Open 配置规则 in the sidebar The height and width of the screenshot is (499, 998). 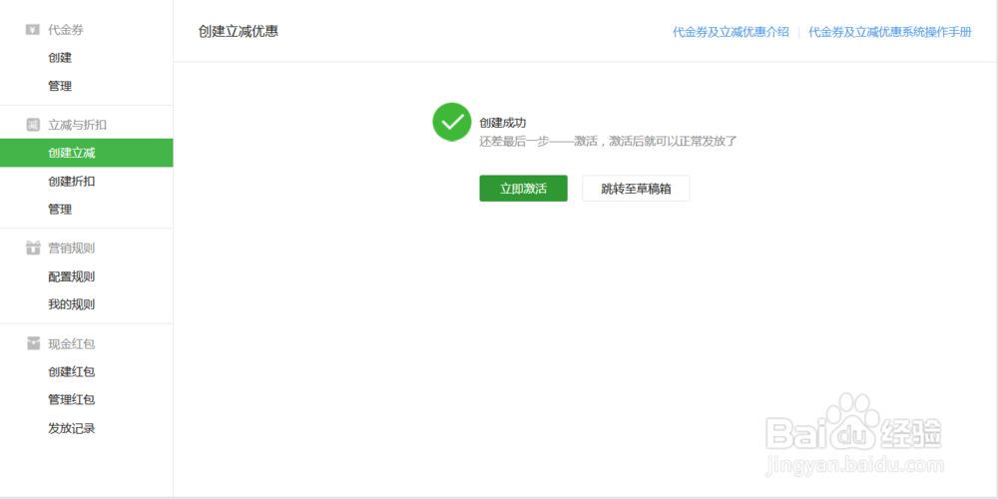[x=71, y=276]
